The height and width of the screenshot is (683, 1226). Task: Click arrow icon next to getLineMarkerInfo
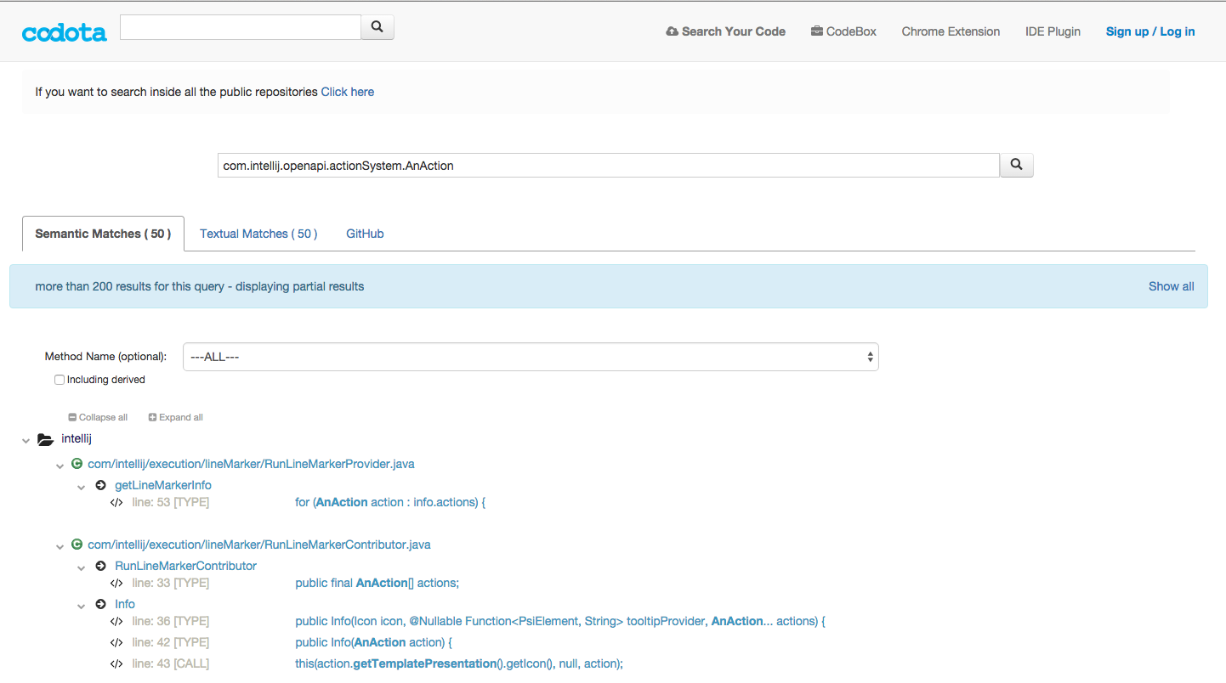101,485
